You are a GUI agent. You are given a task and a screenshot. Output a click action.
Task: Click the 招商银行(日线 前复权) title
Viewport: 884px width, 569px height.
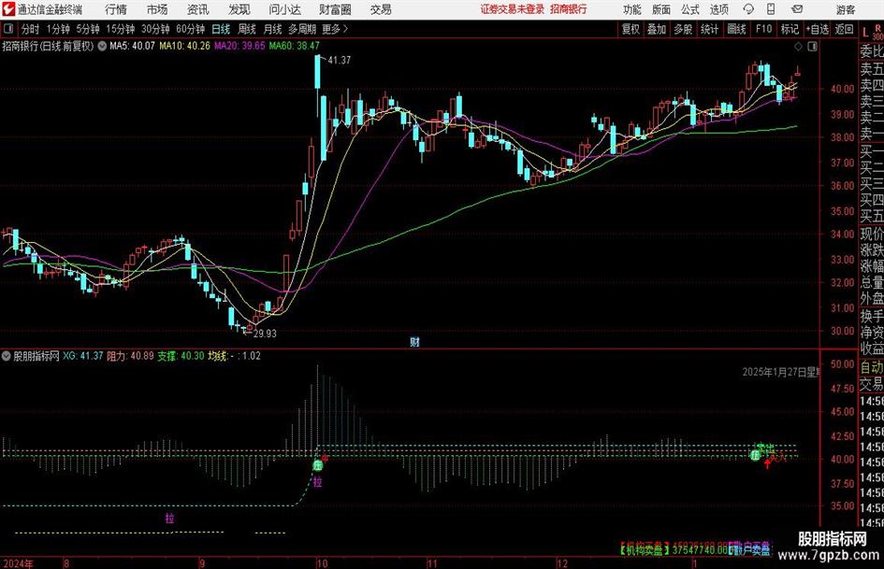click(x=48, y=46)
